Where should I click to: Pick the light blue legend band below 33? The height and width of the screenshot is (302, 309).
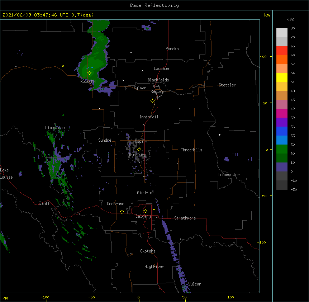coord(282,140)
